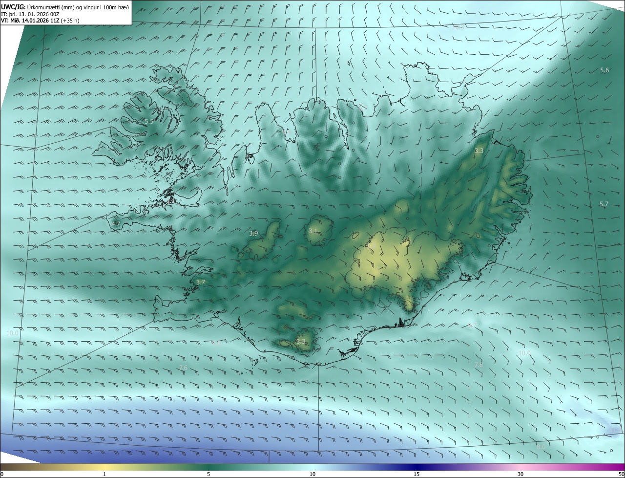
Task: Click the 10 tick label on the color scale
Action: [x=312, y=474]
